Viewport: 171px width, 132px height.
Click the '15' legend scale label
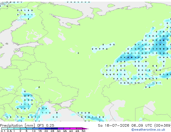coord(40,131)
